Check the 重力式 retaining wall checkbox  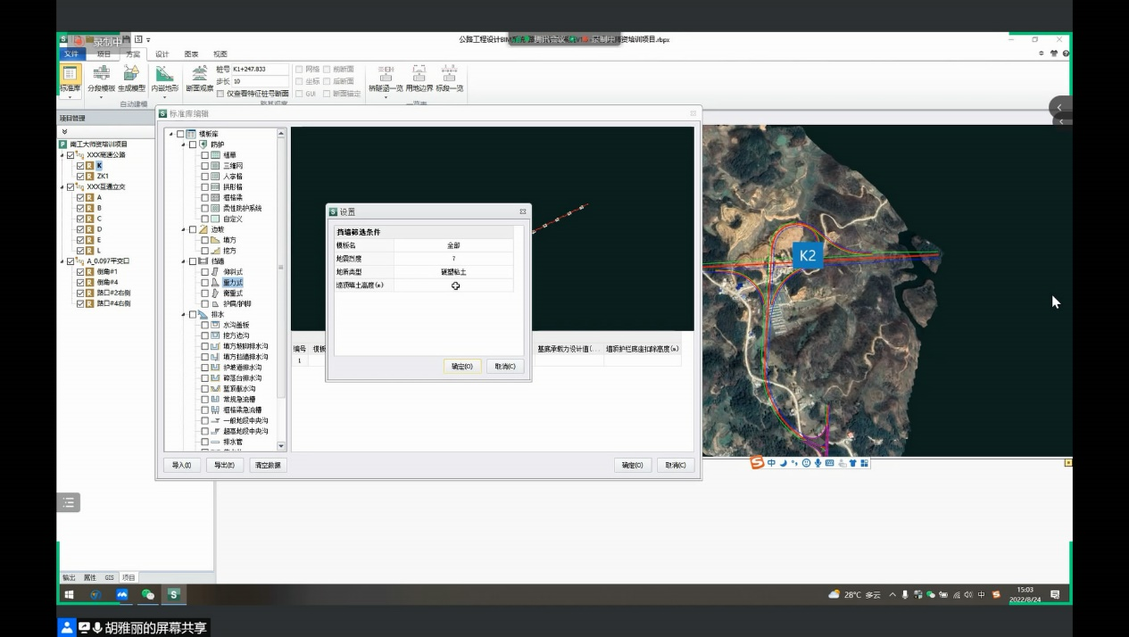click(204, 282)
